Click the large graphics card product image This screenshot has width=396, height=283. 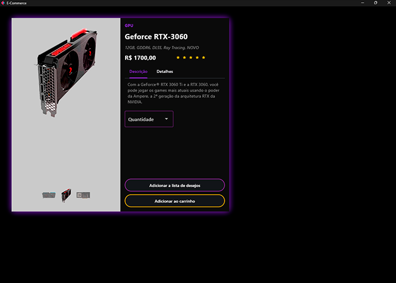pos(66,72)
